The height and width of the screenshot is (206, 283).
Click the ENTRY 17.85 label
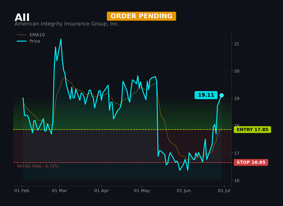coord(252,130)
